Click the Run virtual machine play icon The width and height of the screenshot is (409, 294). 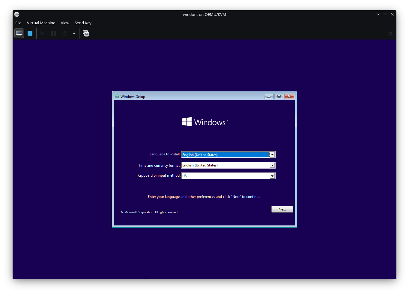tap(43, 33)
